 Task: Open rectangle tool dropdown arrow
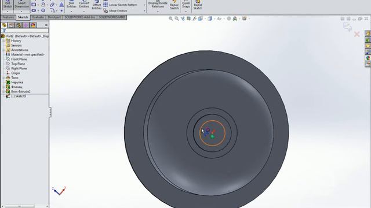coord(38,5)
